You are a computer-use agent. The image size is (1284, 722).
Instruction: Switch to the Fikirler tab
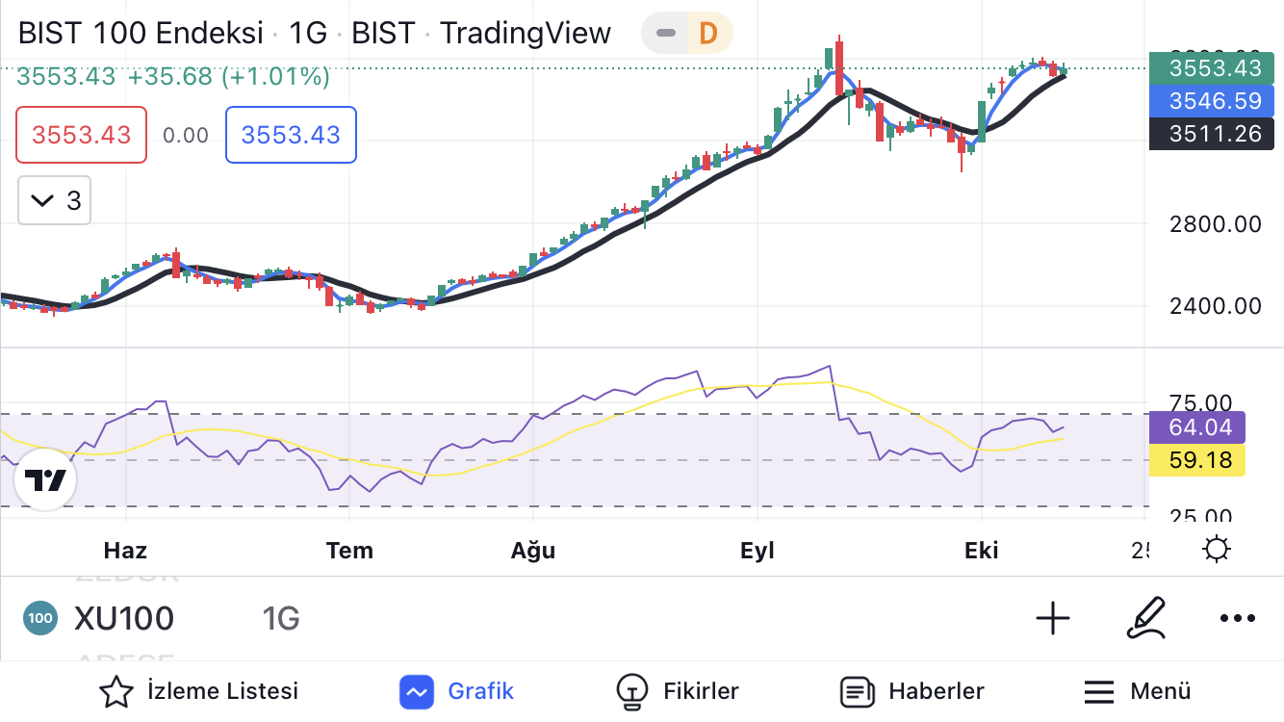click(x=678, y=691)
